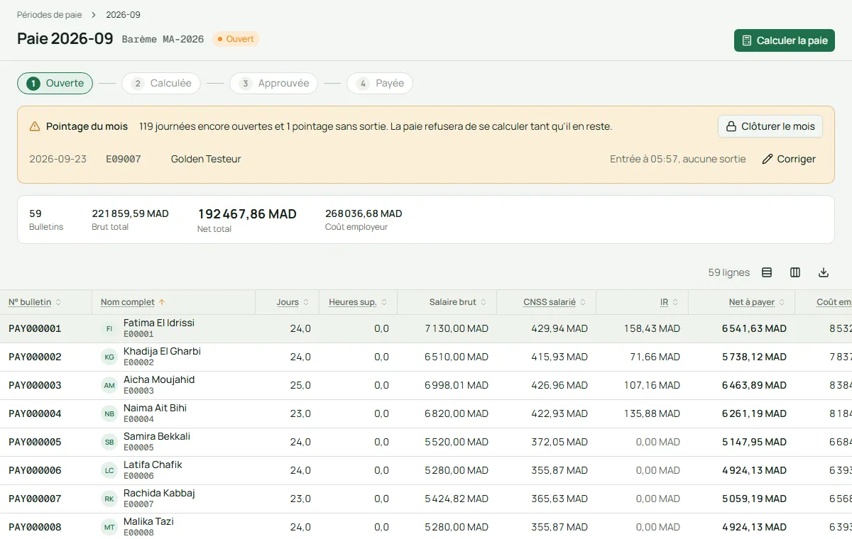Image resolution: width=852 pixels, height=539 pixels.
Task: Sort by CNSS salarié column
Action: coord(555,302)
